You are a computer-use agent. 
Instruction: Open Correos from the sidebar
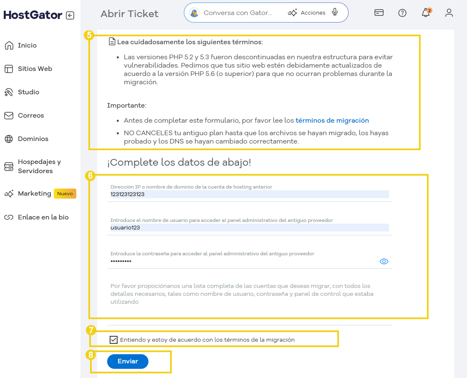30,116
